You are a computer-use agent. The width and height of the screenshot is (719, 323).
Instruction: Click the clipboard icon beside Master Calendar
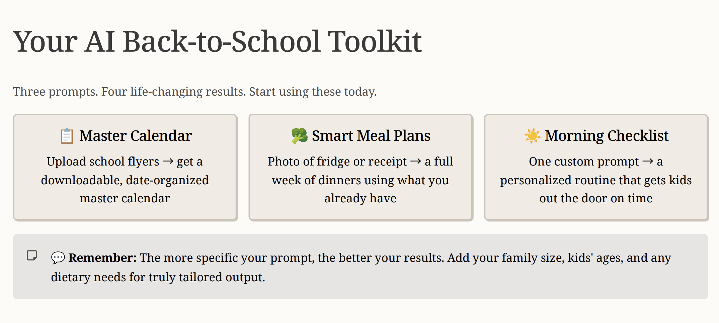click(x=67, y=136)
